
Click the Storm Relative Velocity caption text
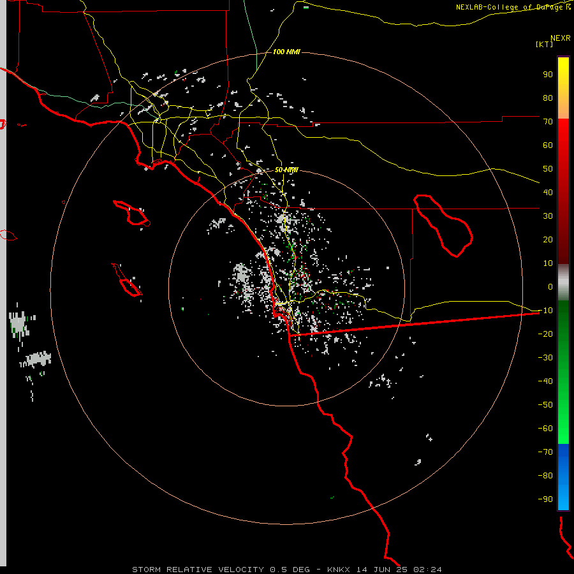(x=286, y=570)
